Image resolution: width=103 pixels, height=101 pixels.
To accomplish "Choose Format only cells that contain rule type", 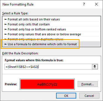I will [51, 24].
